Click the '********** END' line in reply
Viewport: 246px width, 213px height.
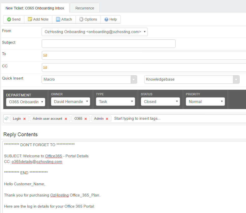[26, 173]
